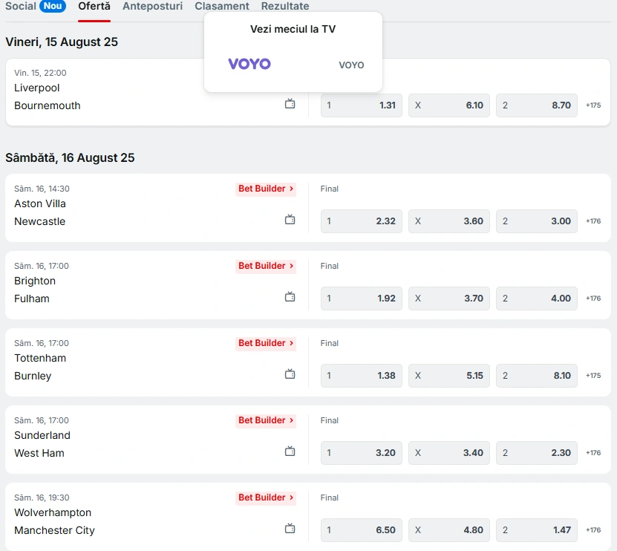Screen dimensions: 617x551
Task: Click the TV icon for Tottenham vs Burnley
Action: [290, 374]
